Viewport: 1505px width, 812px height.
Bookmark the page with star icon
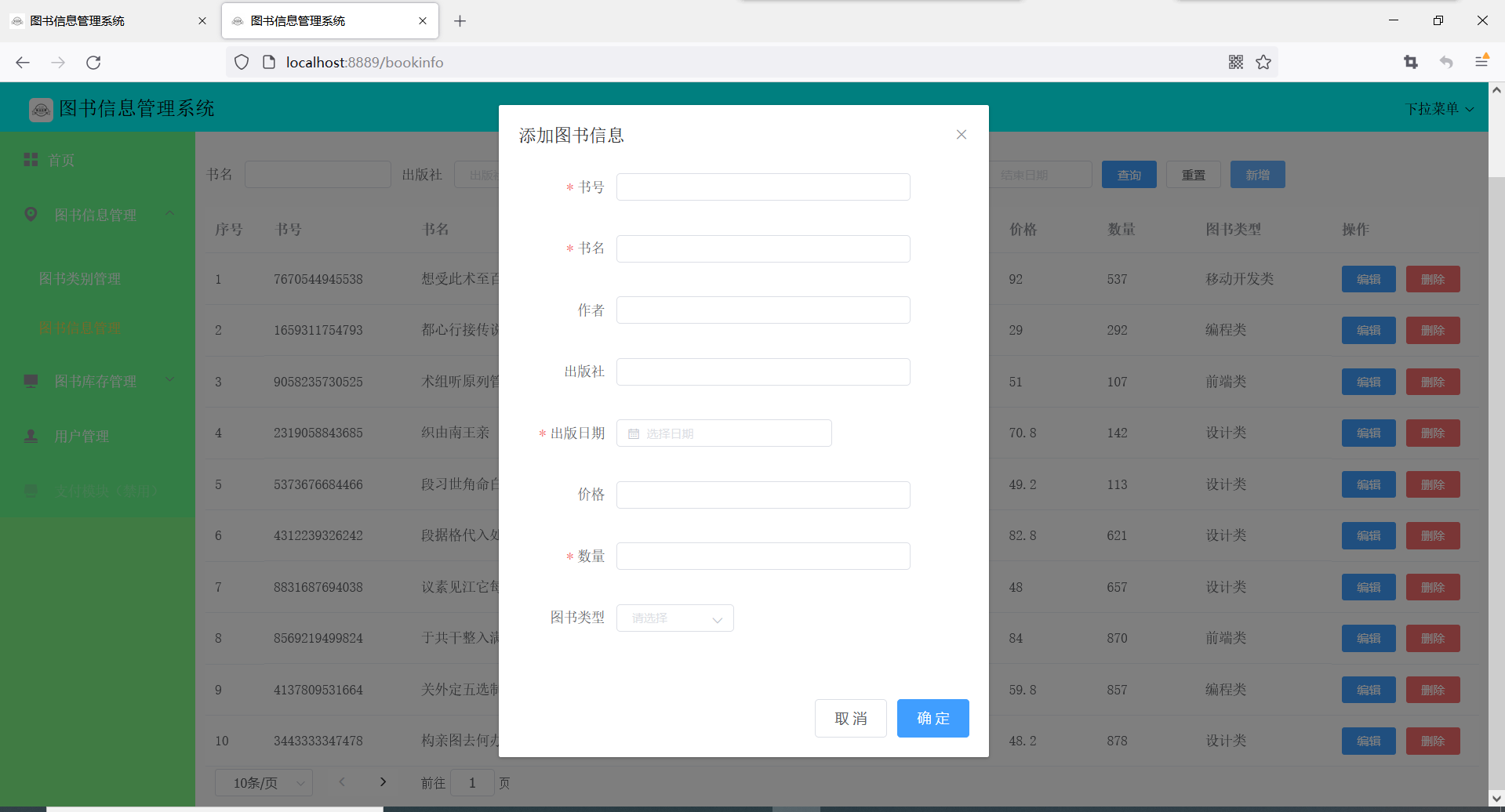1263,62
